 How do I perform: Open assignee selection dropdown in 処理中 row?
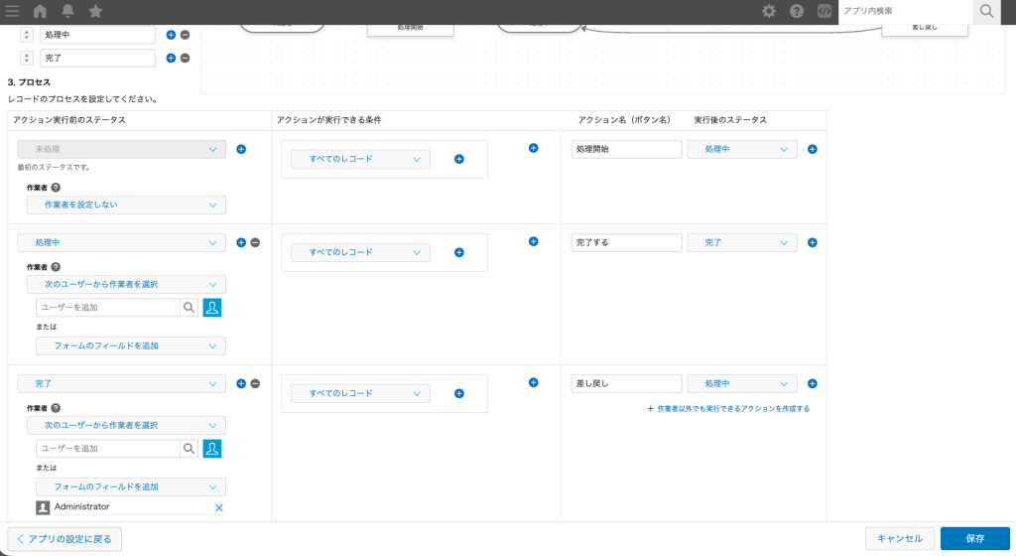tap(126, 285)
